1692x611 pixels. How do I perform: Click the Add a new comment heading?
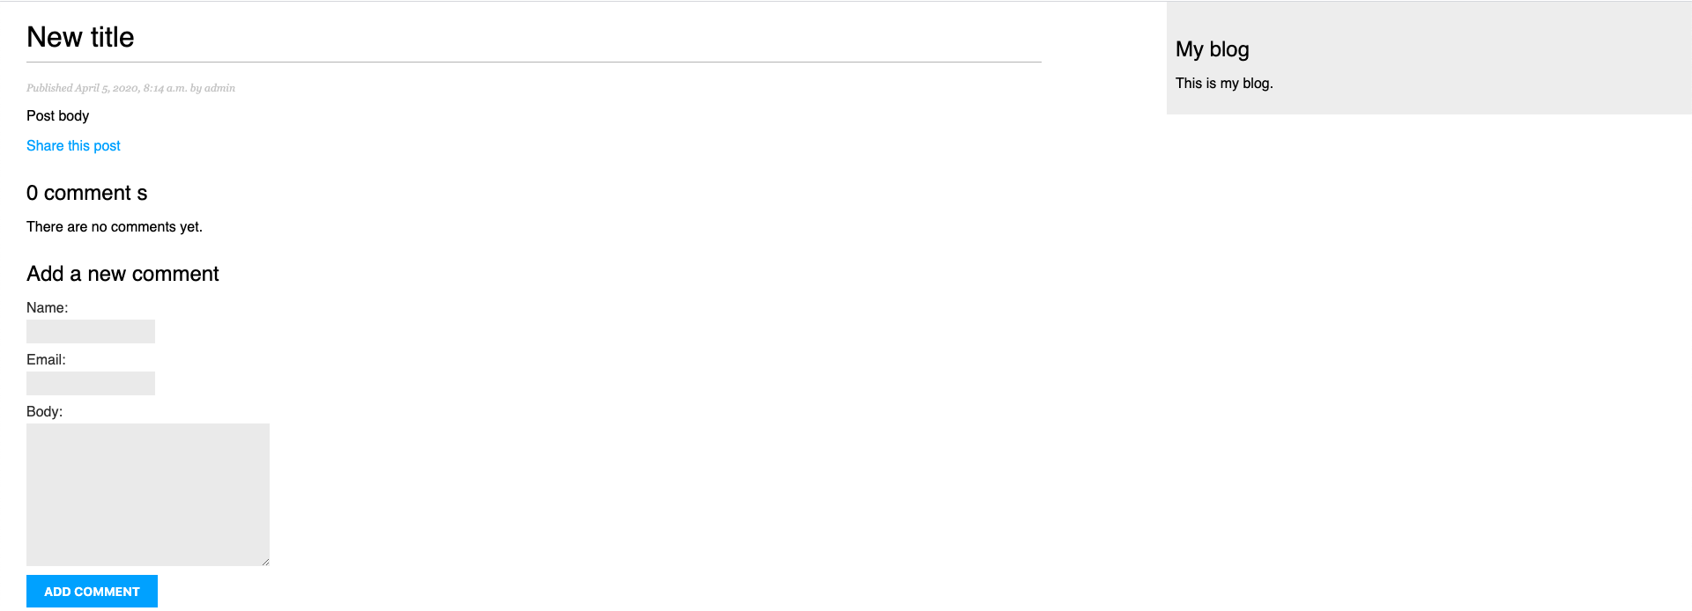tap(122, 275)
